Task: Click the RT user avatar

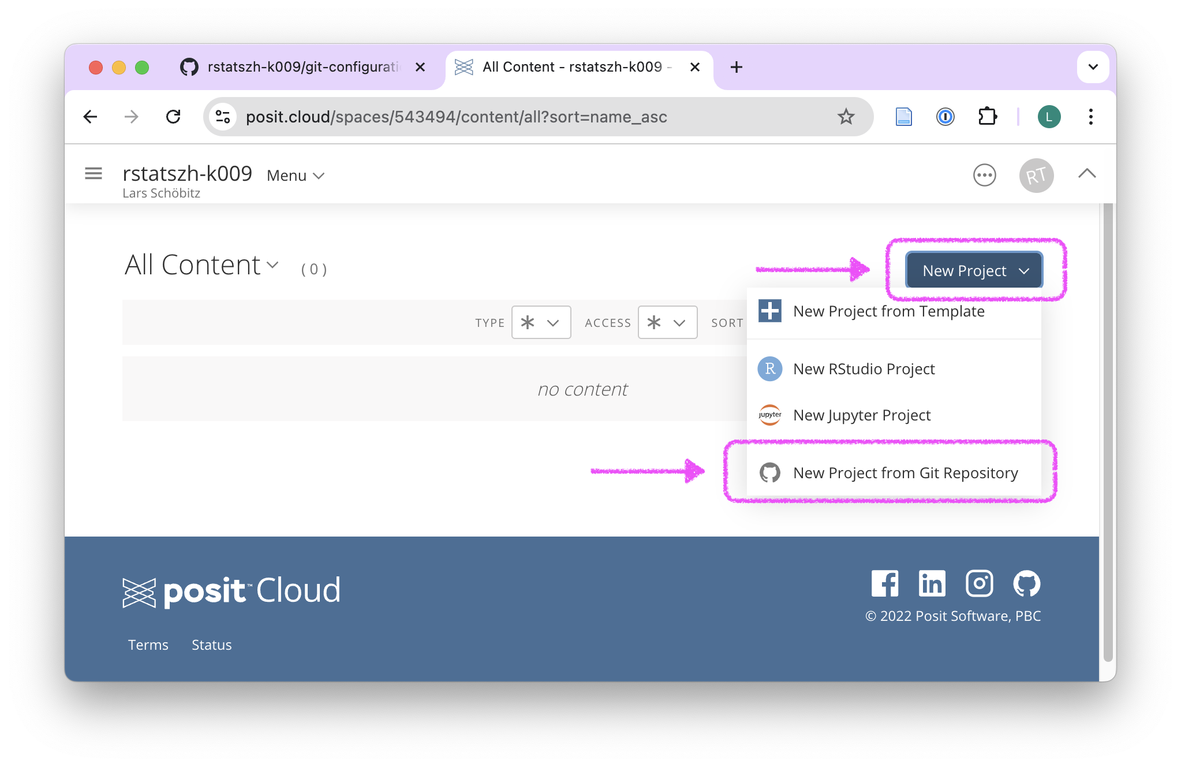Action: coord(1037,175)
